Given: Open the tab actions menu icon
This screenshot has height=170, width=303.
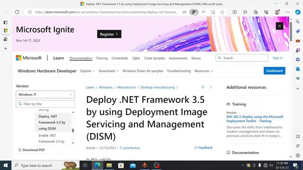Looking at the screenshot, I should (x=5, y=22).
